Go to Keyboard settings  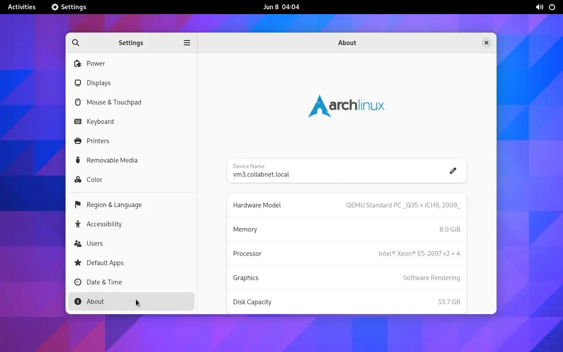131,121
